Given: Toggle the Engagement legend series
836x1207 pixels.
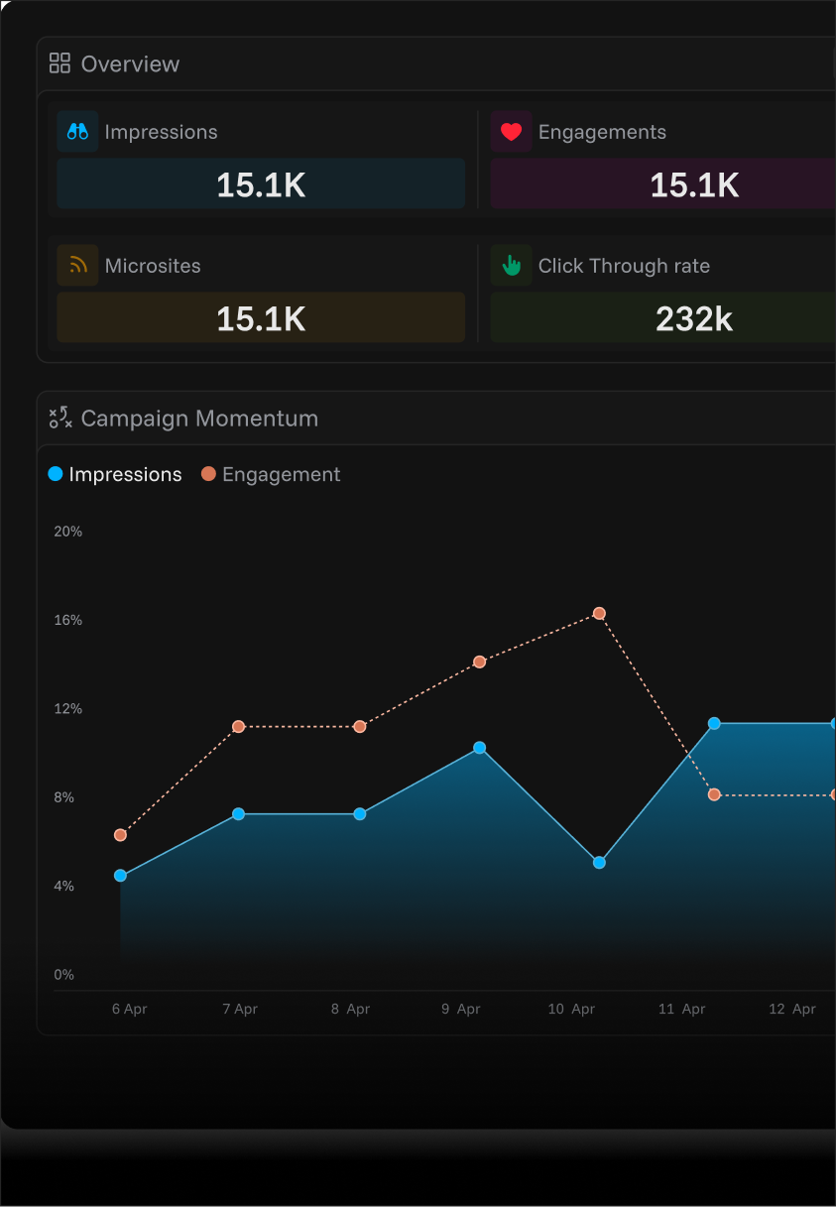Looking at the screenshot, I should point(271,474).
